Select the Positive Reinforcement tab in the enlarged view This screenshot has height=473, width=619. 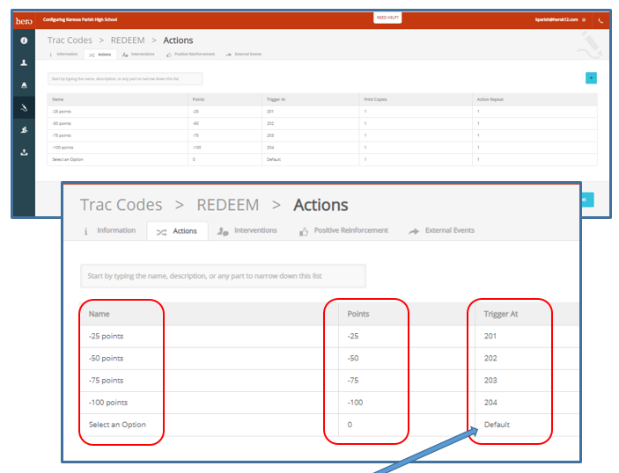(343, 231)
